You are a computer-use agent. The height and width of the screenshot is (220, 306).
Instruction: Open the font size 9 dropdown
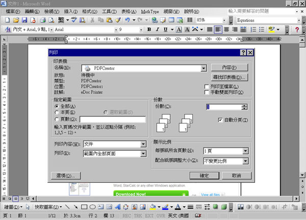pyautogui.click(x=141, y=30)
